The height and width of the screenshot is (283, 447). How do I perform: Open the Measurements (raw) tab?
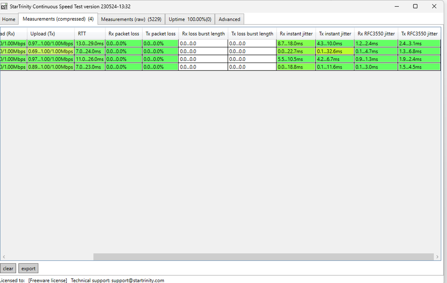point(131,19)
